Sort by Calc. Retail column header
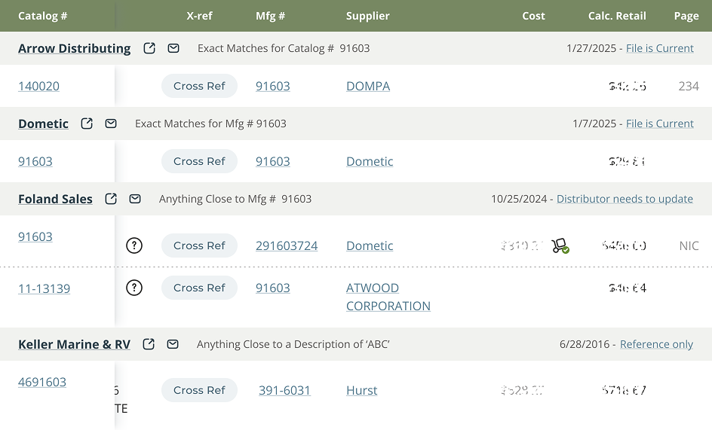The height and width of the screenshot is (430, 712). pos(617,16)
